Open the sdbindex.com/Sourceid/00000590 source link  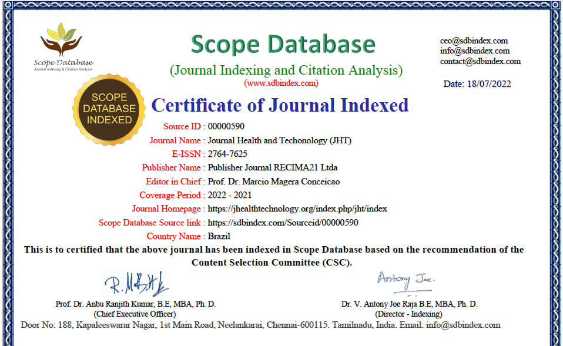tap(283, 223)
